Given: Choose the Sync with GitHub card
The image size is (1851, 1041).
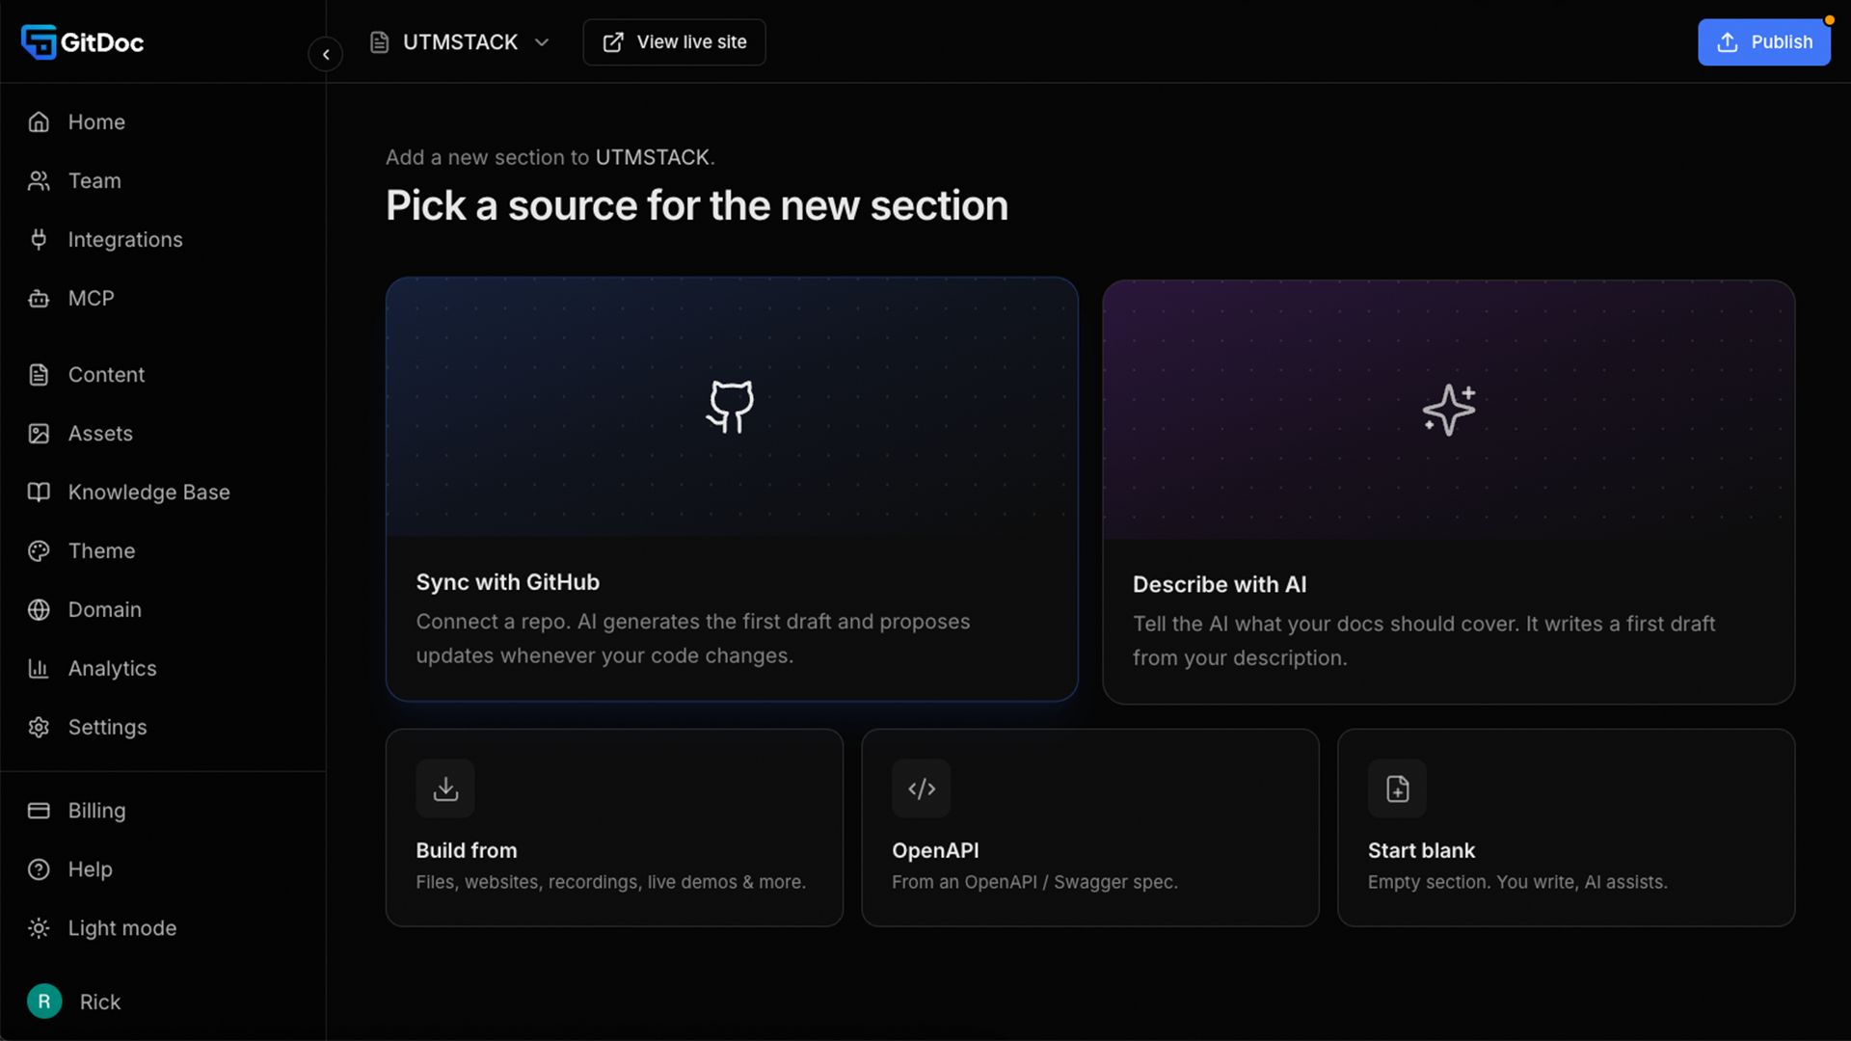Looking at the screenshot, I should pyautogui.click(x=732, y=489).
